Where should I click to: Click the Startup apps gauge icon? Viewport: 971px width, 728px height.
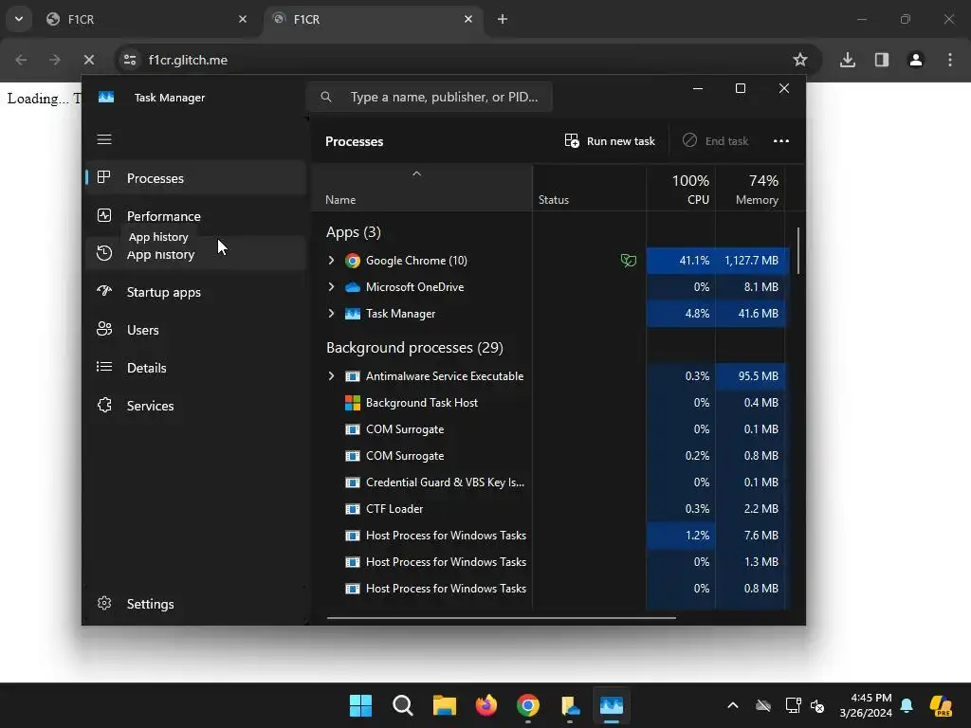(x=104, y=291)
